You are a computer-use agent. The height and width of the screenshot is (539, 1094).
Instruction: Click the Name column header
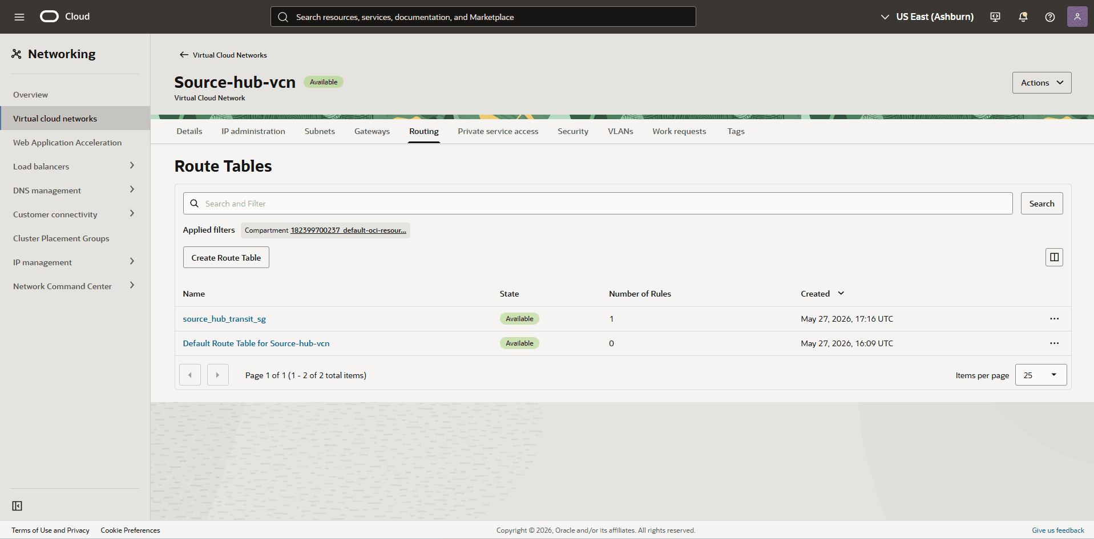[x=193, y=294]
